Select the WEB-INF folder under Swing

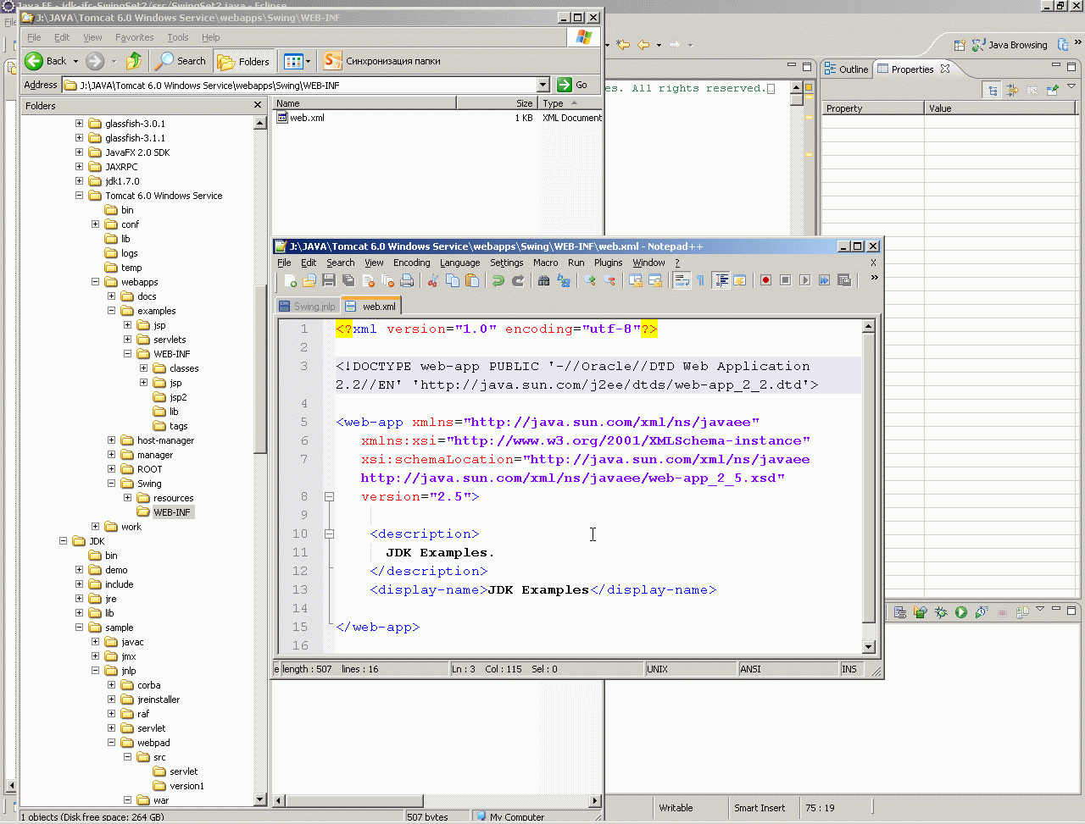[164, 512]
